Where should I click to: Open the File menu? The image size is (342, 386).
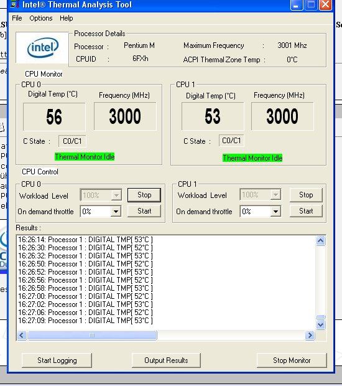(x=17, y=18)
